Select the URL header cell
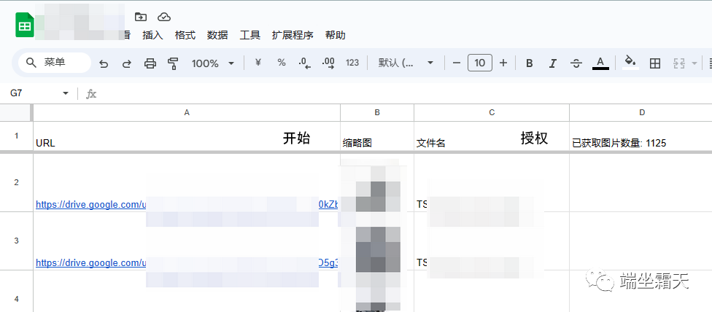Viewport: 712px width, 312px height. (187, 136)
